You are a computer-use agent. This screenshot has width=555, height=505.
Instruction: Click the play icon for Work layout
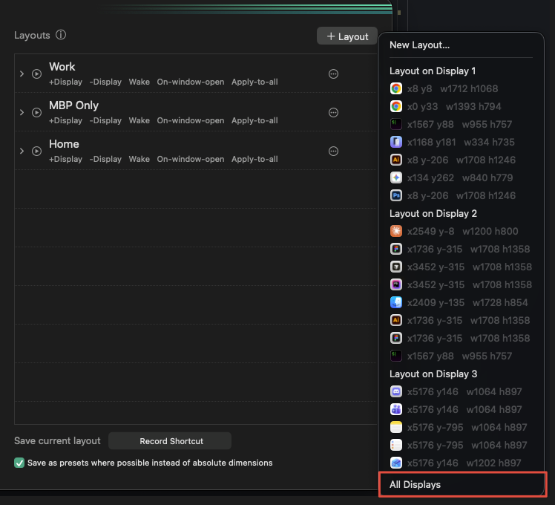36,74
